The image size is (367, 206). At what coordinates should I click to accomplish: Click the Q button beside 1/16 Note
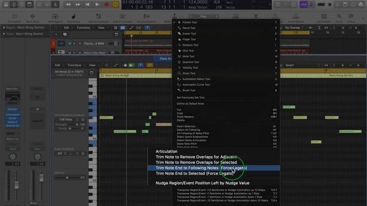[83, 120]
